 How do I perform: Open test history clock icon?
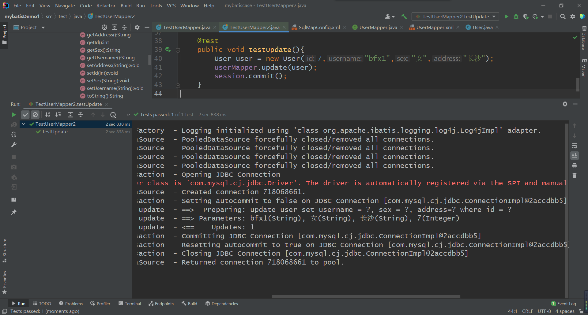click(x=113, y=115)
